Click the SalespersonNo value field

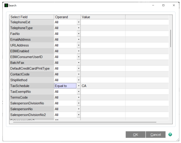(x=103, y=109)
